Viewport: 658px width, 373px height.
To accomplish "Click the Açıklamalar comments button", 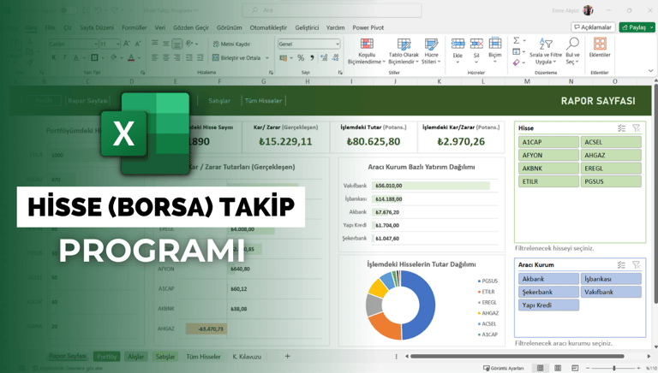I will click(593, 27).
